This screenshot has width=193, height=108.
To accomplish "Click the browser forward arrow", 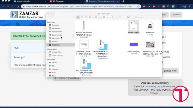I will 8,6.
